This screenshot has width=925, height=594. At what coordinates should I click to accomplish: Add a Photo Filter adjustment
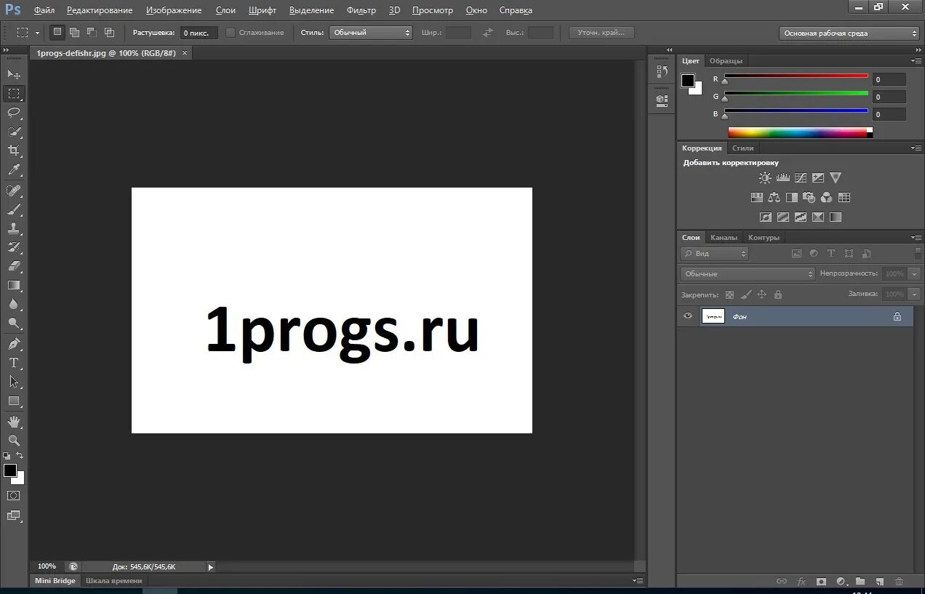pos(809,197)
